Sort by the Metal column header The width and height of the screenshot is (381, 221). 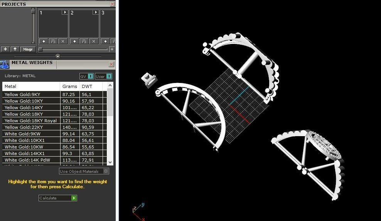click(31, 86)
